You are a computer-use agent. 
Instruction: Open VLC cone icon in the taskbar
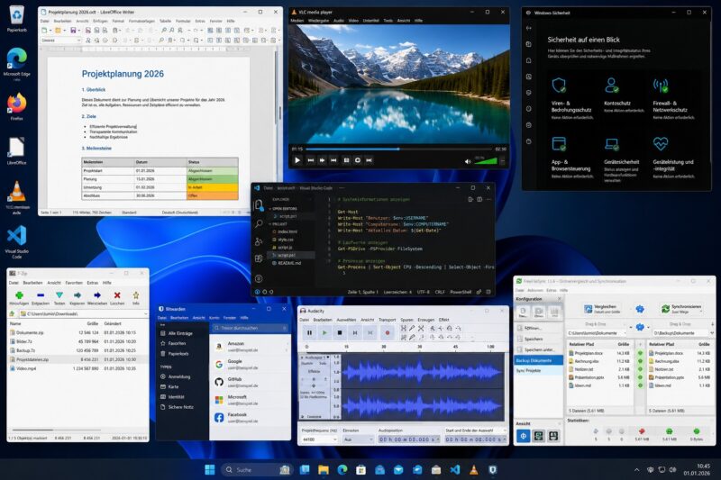(x=474, y=469)
